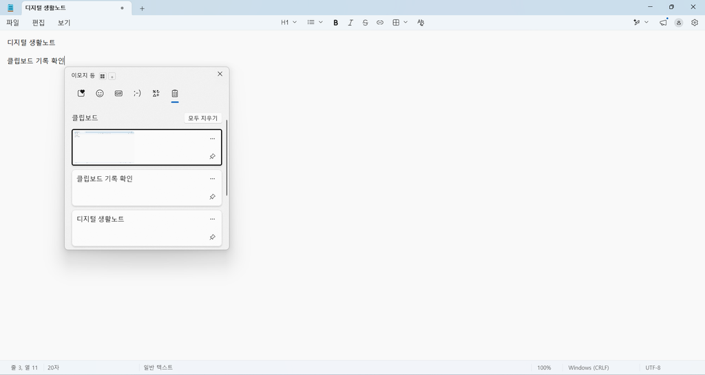Open the more options for '클립보드 기록 확인' entry
Screen dimensions: 705x375
point(212,179)
